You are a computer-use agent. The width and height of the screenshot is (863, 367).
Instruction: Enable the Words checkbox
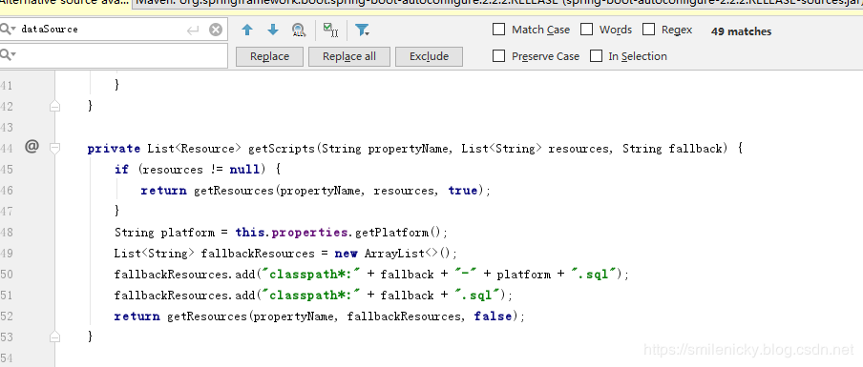pos(587,30)
